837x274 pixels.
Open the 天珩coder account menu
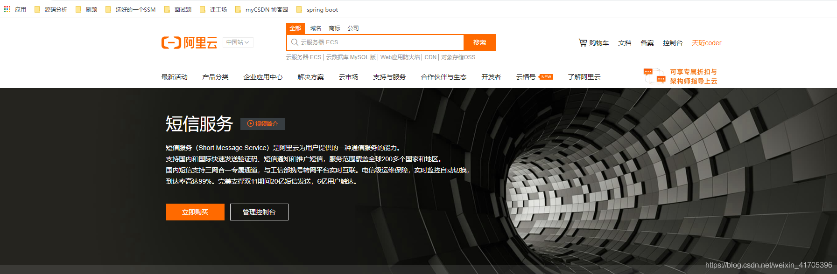click(x=706, y=43)
